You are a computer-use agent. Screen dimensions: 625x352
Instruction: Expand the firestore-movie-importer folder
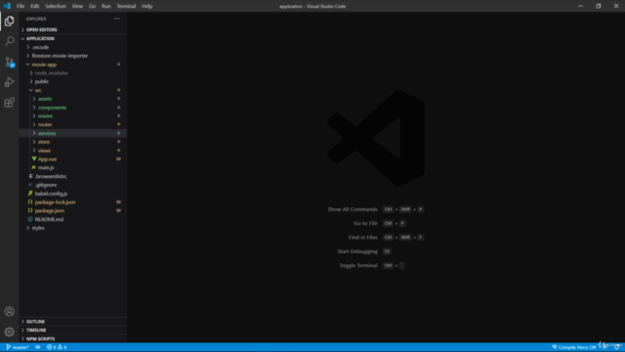point(73,56)
